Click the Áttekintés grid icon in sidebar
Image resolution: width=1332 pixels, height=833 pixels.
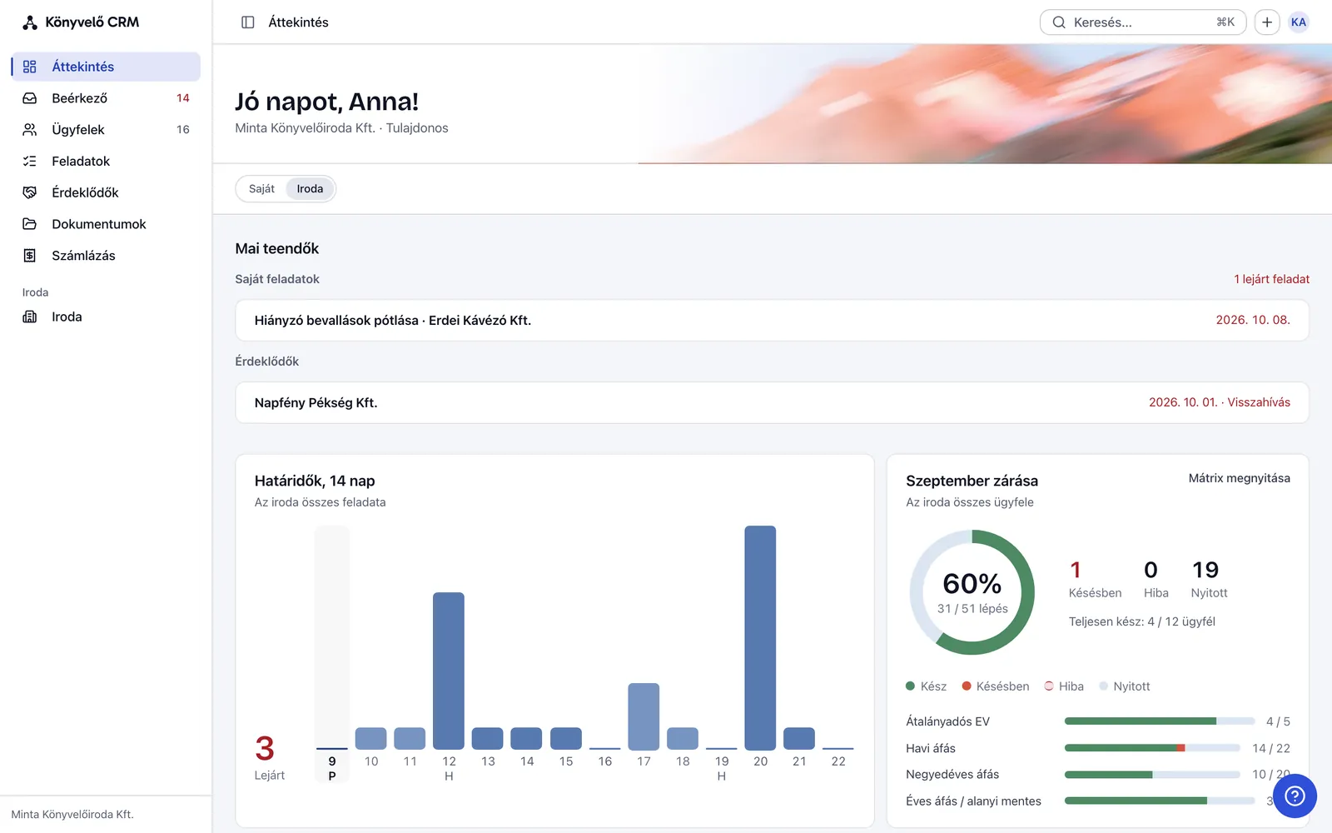tap(30, 67)
